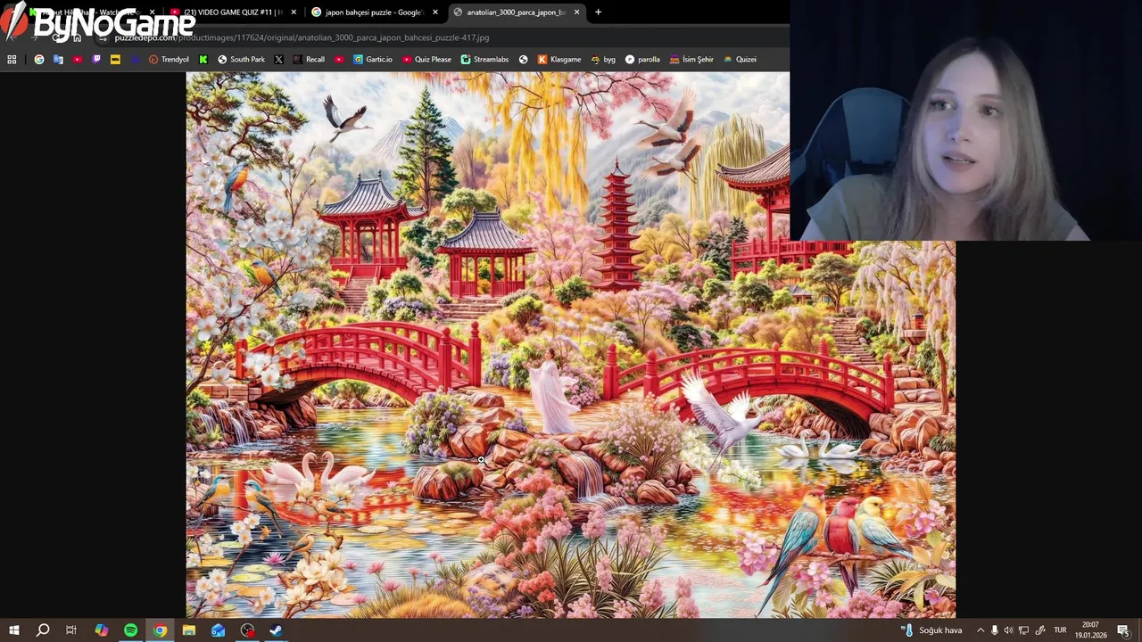Open the X (Twitter) bookmark icon

[x=279, y=60]
